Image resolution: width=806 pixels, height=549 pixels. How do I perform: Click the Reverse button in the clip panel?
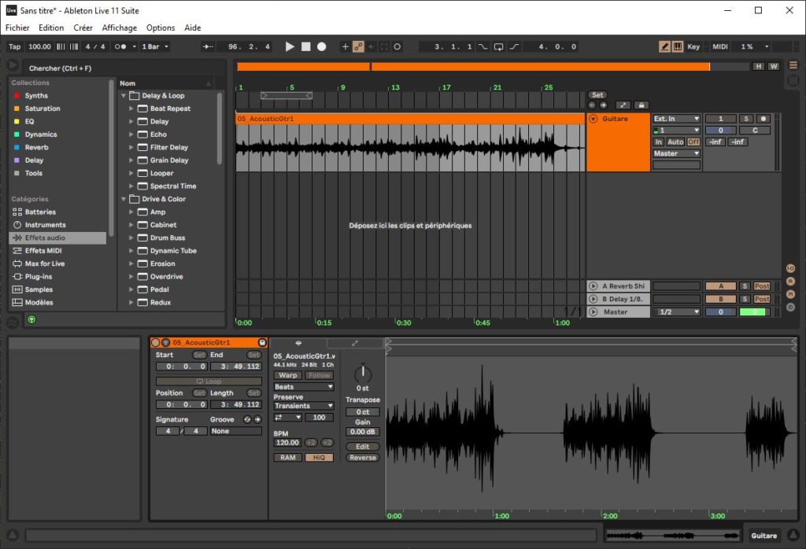click(x=362, y=457)
